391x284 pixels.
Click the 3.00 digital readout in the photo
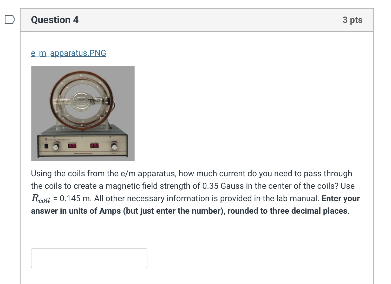pyautogui.click(x=72, y=146)
